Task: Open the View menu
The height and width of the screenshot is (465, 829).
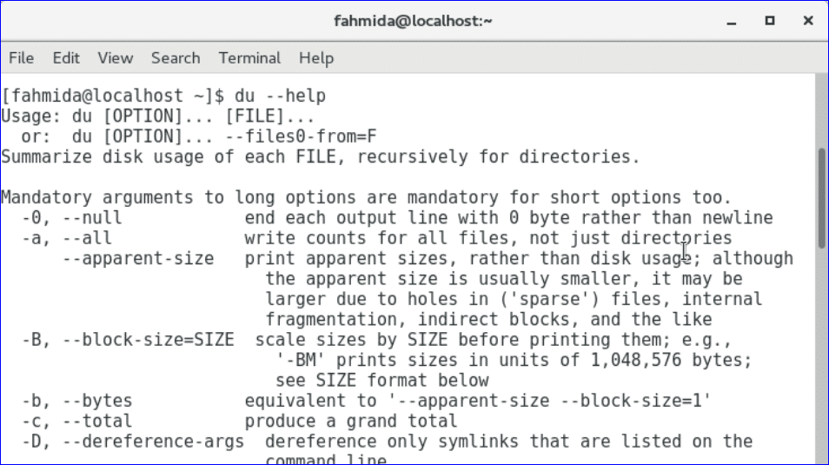Action: pyautogui.click(x=116, y=58)
